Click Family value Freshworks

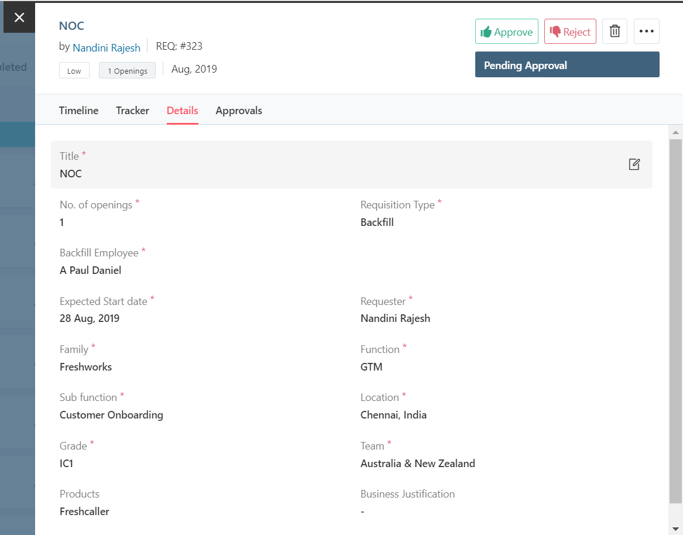click(86, 367)
